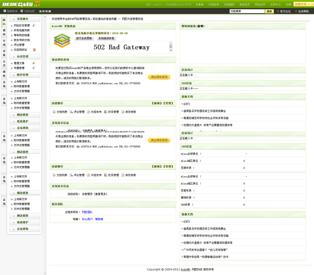Open the 内容发布 top menu item

pyautogui.click(x=214, y=4)
